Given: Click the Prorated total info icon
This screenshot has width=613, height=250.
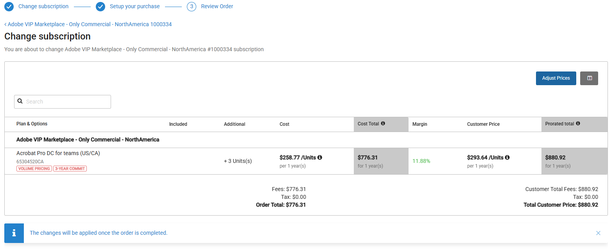Looking at the screenshot, I should pos(578,123).
